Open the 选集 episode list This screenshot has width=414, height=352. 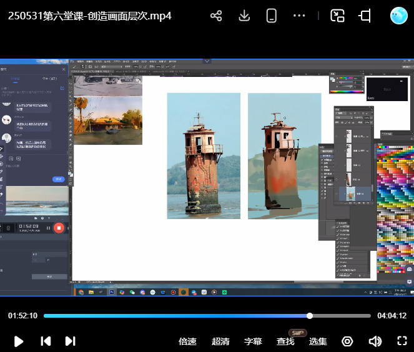pos(318,341)
